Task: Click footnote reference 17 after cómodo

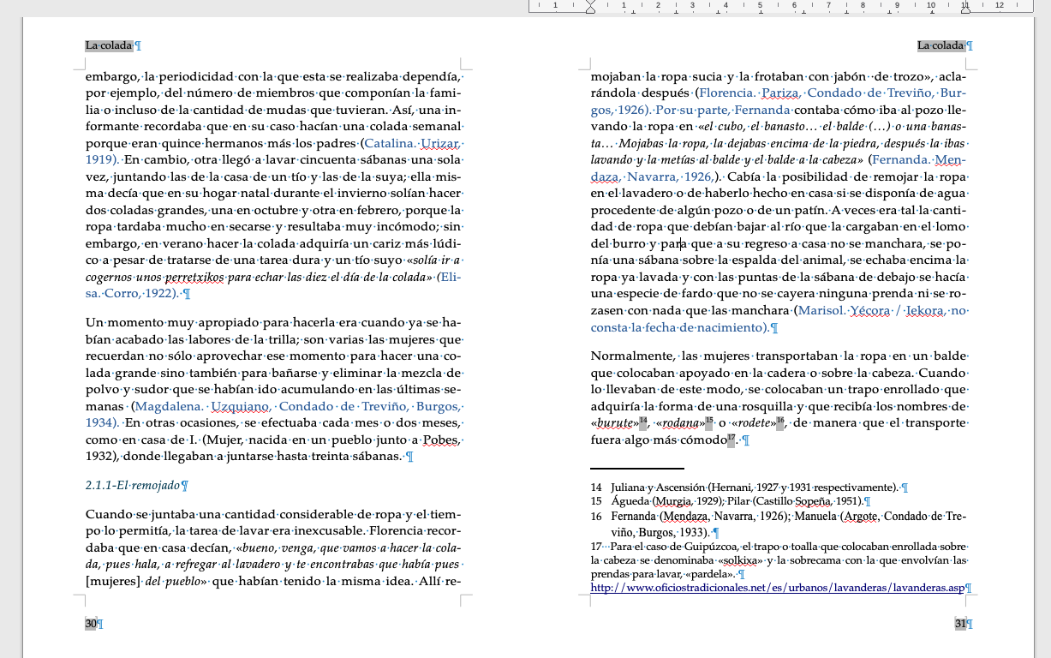Action: 731,440
